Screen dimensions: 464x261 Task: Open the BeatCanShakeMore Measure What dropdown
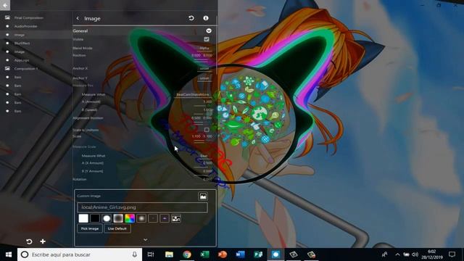(193, 95)
